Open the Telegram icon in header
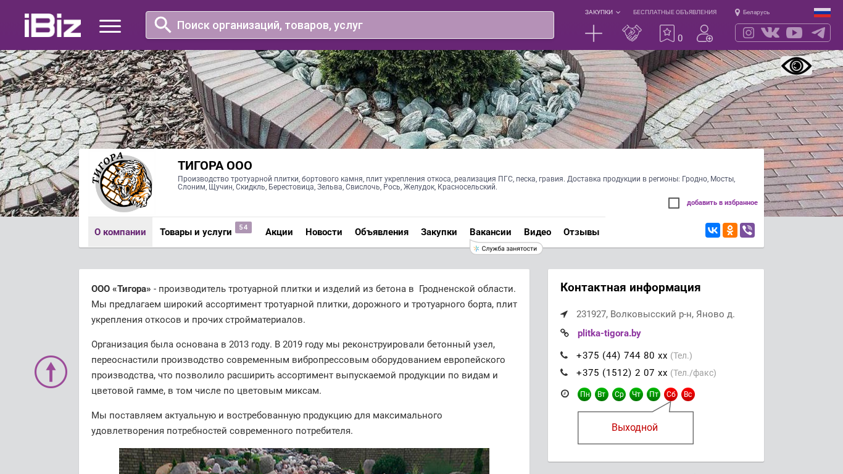843x474 pixels. pos(818,33)
